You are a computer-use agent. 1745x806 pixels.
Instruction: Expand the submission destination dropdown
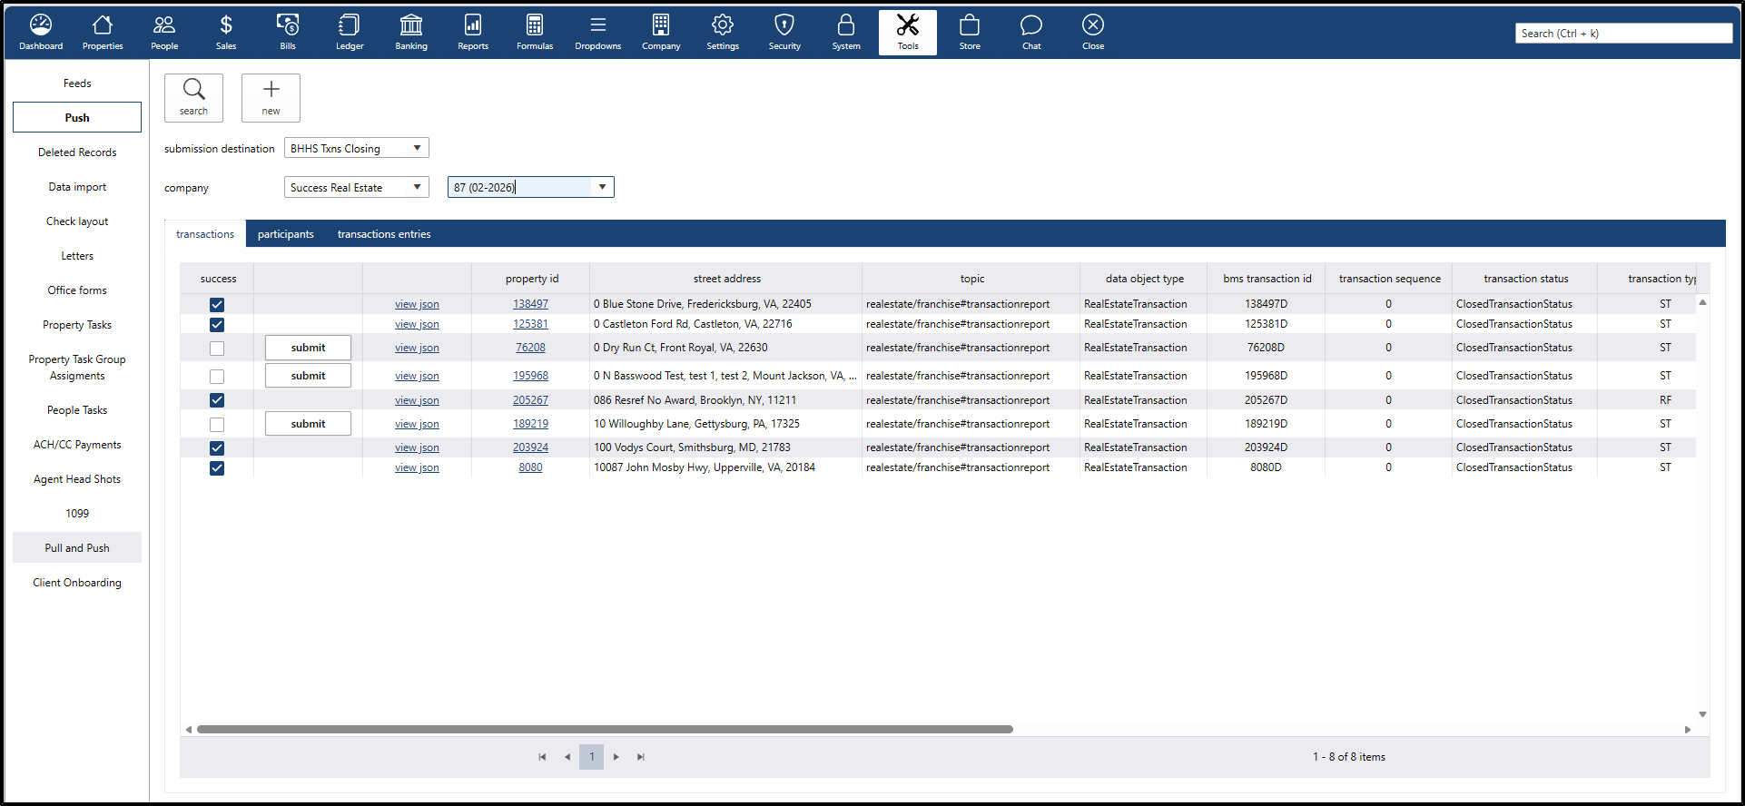(417, 148)
